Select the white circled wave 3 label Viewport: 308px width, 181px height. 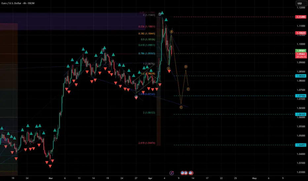[103, 50]
